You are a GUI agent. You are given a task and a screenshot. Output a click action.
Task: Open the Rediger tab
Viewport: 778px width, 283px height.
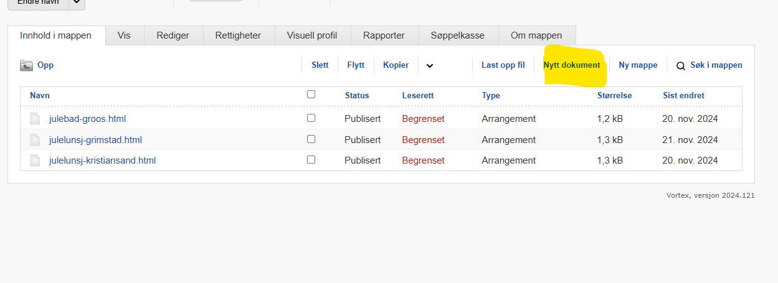click(x=173, y=35)
